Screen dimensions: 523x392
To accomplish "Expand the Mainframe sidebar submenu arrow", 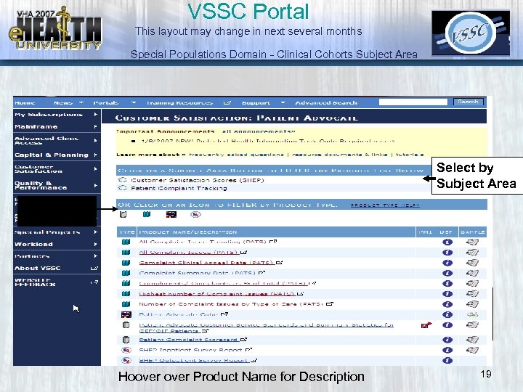I will coord(96,126).
